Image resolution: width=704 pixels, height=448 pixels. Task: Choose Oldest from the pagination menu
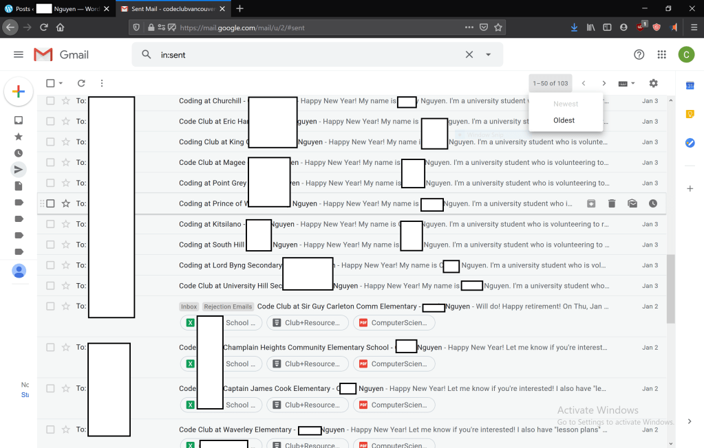(x=564, y=120)
